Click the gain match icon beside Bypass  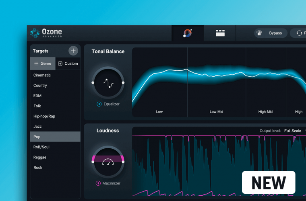(259, 33)
